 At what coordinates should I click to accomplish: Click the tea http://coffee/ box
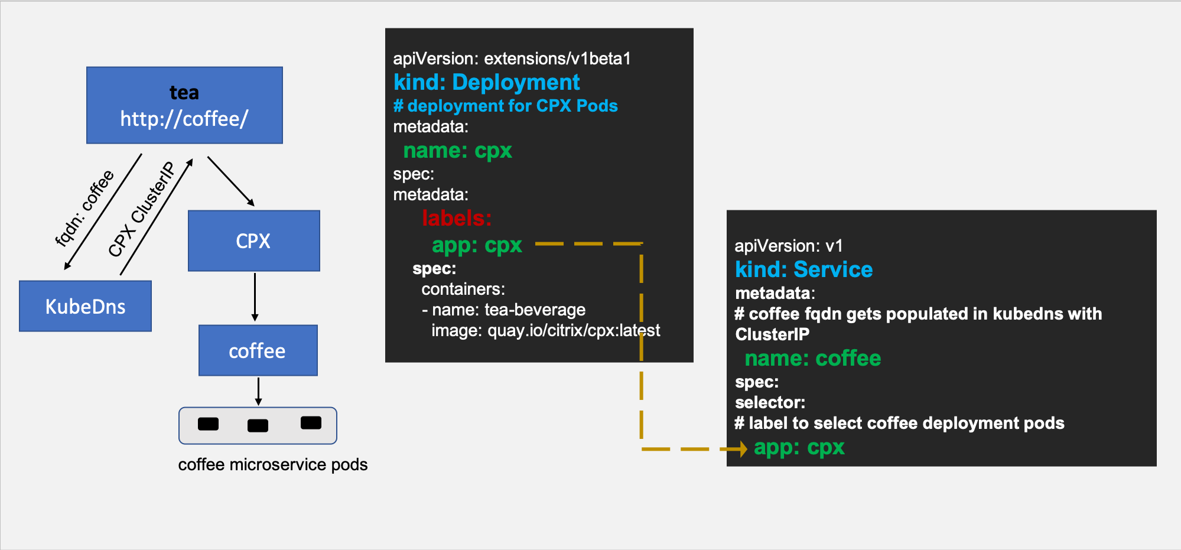pyautogui.click(x=184, y=105)
